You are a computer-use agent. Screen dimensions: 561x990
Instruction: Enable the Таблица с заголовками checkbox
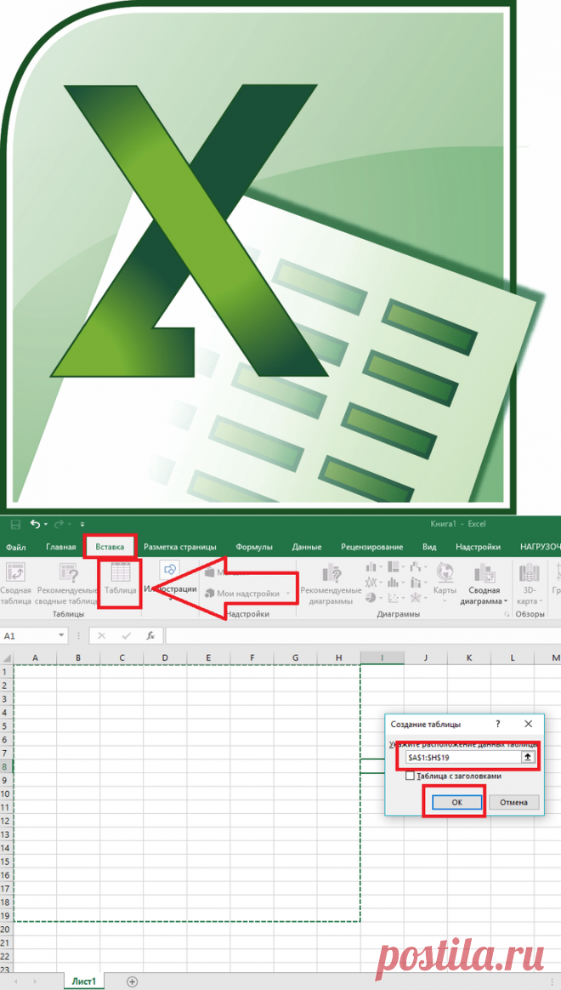pyautogui.click(x=411, y=776)
